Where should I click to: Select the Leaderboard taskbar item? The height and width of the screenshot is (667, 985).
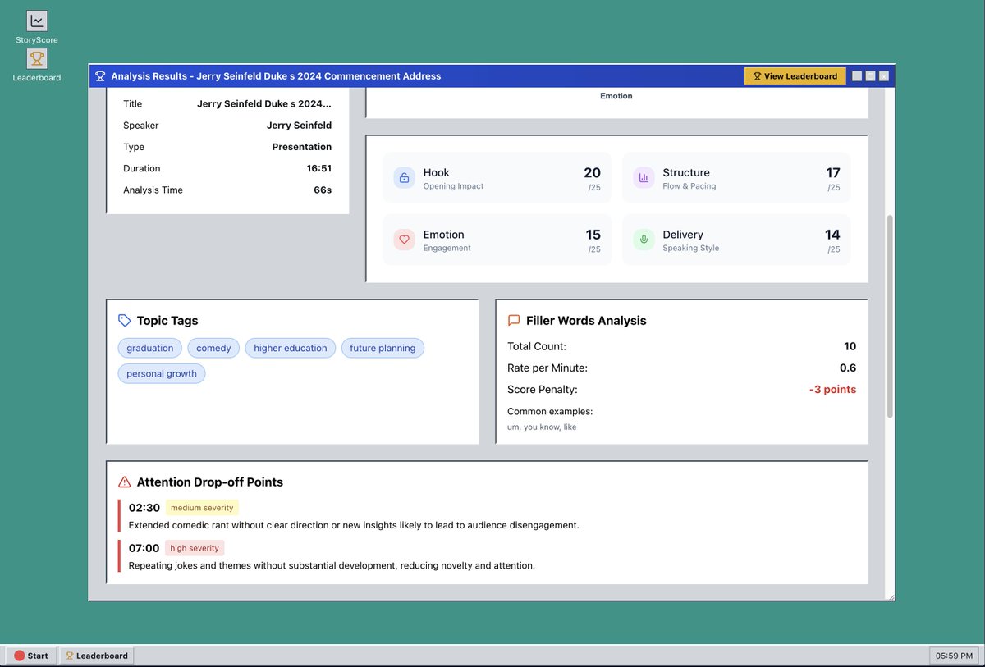tap(97, 656)
